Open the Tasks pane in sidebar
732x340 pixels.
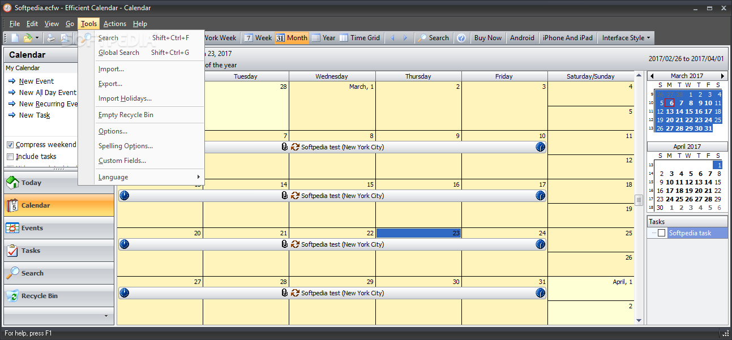(x=59, y=251)
